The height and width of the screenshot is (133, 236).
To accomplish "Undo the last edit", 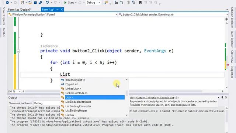I will [47, 3].
